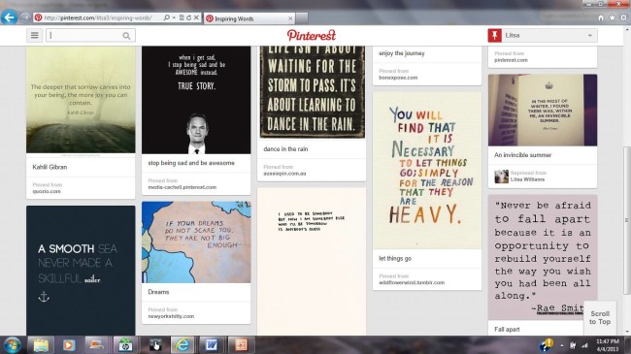This screenshot has width=631, height=354.
Task: Visit quozio.com source link
Action: coord(47,191)
